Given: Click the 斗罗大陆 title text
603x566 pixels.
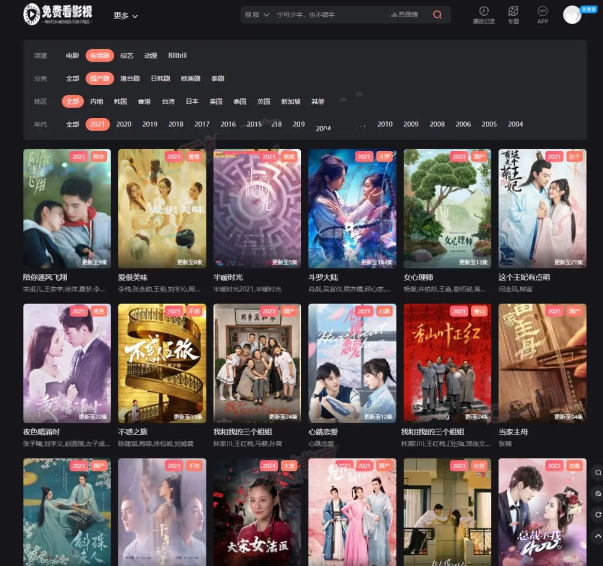Looking at the screenshot, I should pyautogui.click(x=323, y=278).
